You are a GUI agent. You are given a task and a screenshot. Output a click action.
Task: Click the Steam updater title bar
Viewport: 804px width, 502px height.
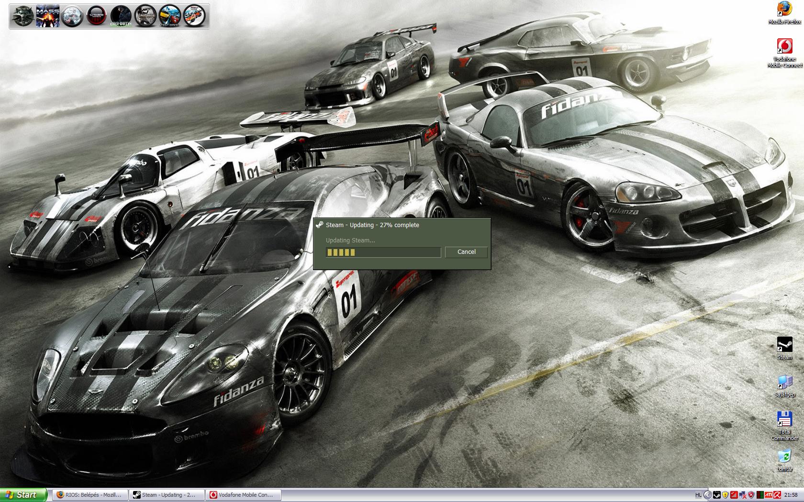coord(402,225)
